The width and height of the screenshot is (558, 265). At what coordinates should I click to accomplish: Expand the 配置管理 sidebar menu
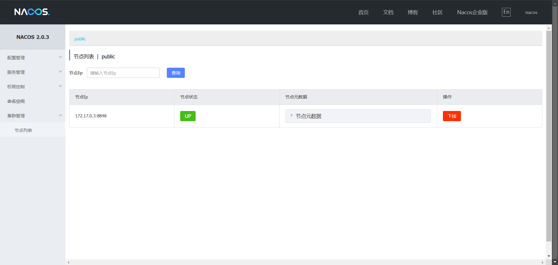(33, 58)
